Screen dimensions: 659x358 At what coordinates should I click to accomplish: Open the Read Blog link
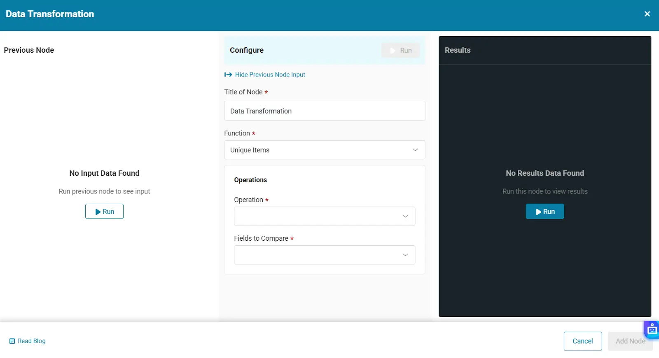(x=32, y=341)
